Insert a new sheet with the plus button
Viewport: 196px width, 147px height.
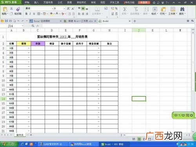[x=31, y=135]
